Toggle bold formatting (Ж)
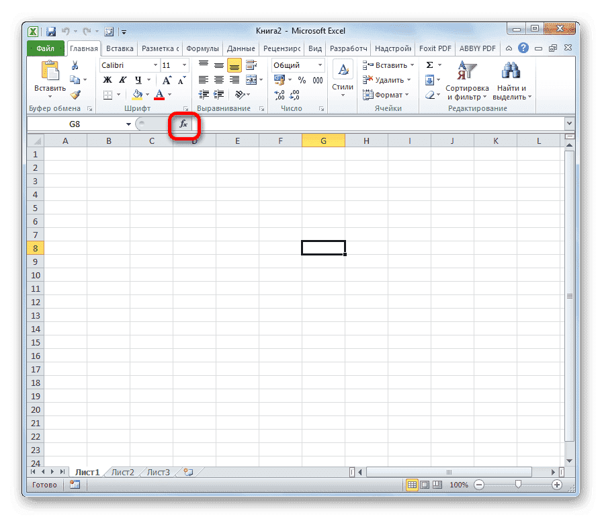This screenshot has height=519, width=602. coord(107,79)
